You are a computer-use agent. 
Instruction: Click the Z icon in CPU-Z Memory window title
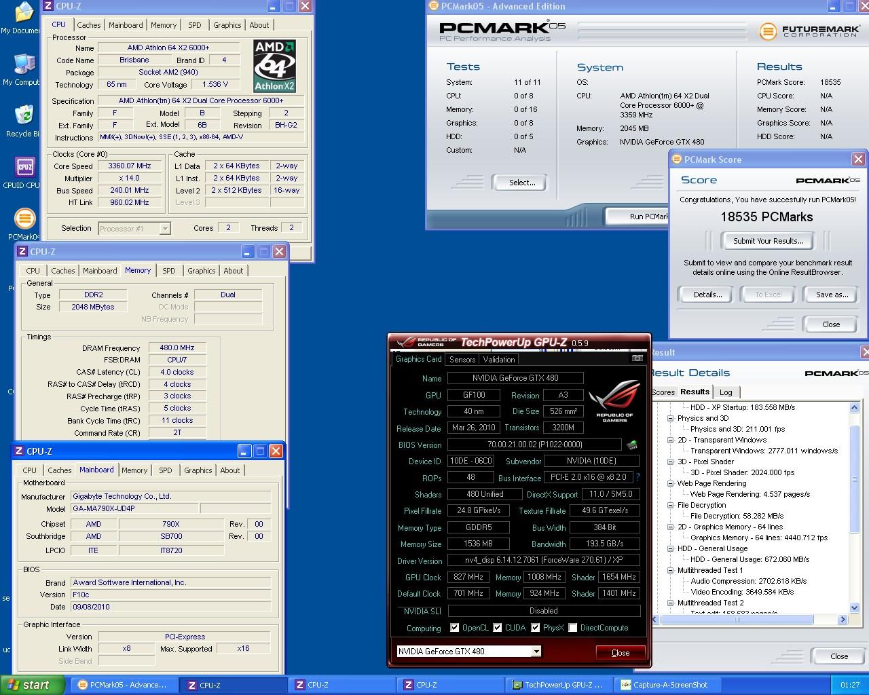pos(22,252)
